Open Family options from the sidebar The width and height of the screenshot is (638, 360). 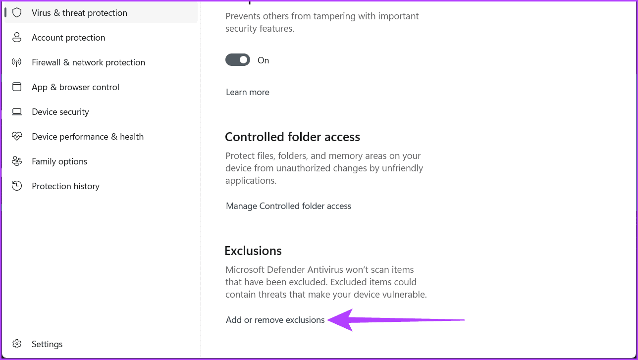pyautogui.click(x=59, y=161)
